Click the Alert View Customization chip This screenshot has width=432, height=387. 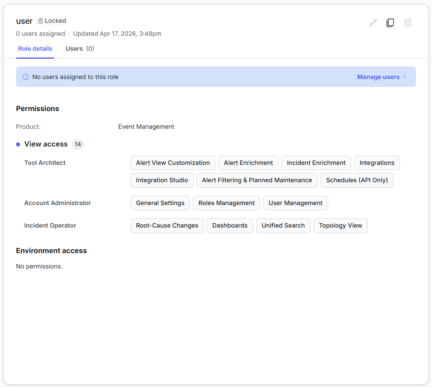point(173,163)
